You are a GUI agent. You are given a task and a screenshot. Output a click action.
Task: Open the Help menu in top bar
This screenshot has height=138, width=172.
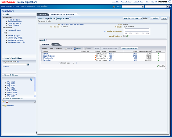148,2
